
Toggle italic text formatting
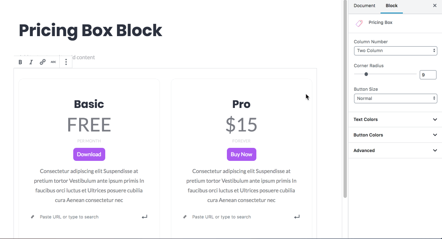tap(31, 62)
